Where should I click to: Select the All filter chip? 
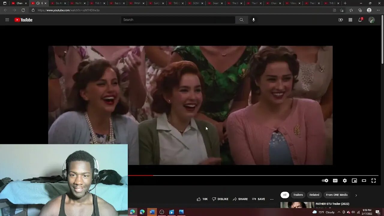coord(285,195)
